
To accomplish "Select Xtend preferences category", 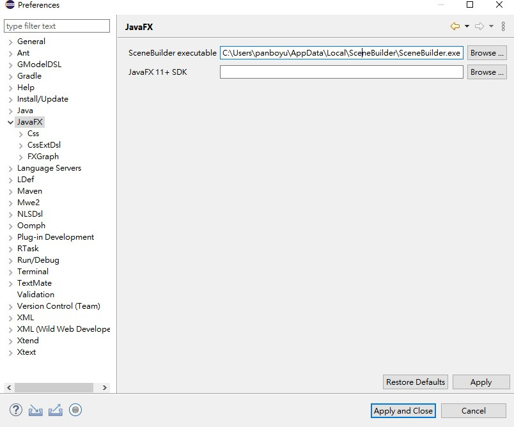I will pyautogui.click(x=28, y=341).
